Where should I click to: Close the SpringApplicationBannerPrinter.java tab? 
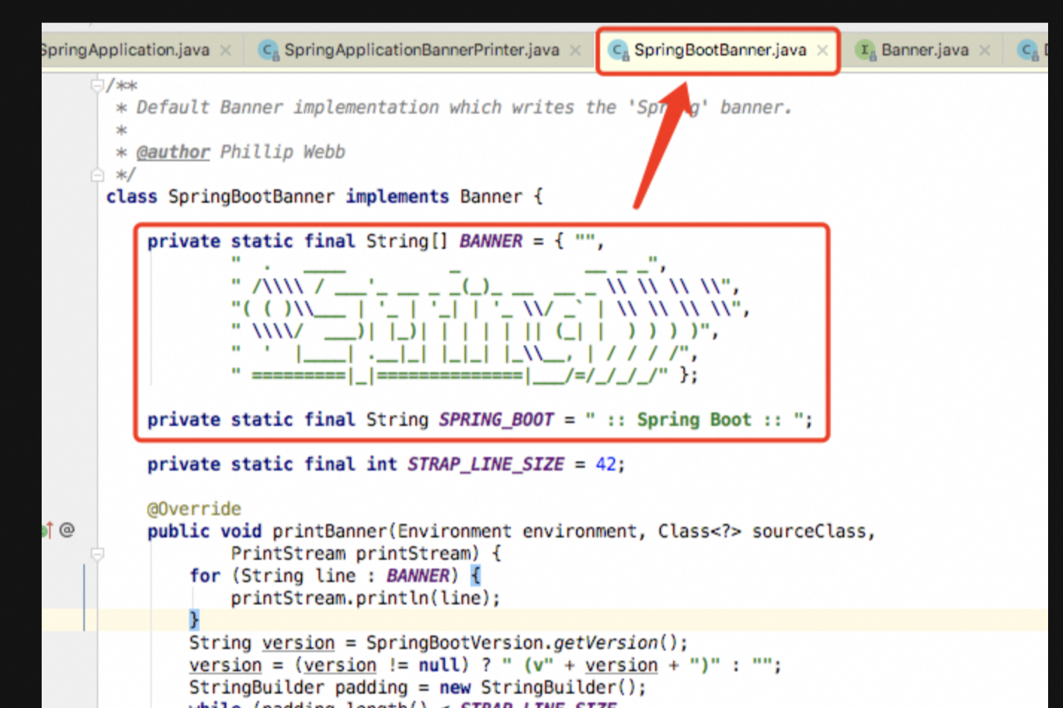pyautogui.click(x=575, y=50)
